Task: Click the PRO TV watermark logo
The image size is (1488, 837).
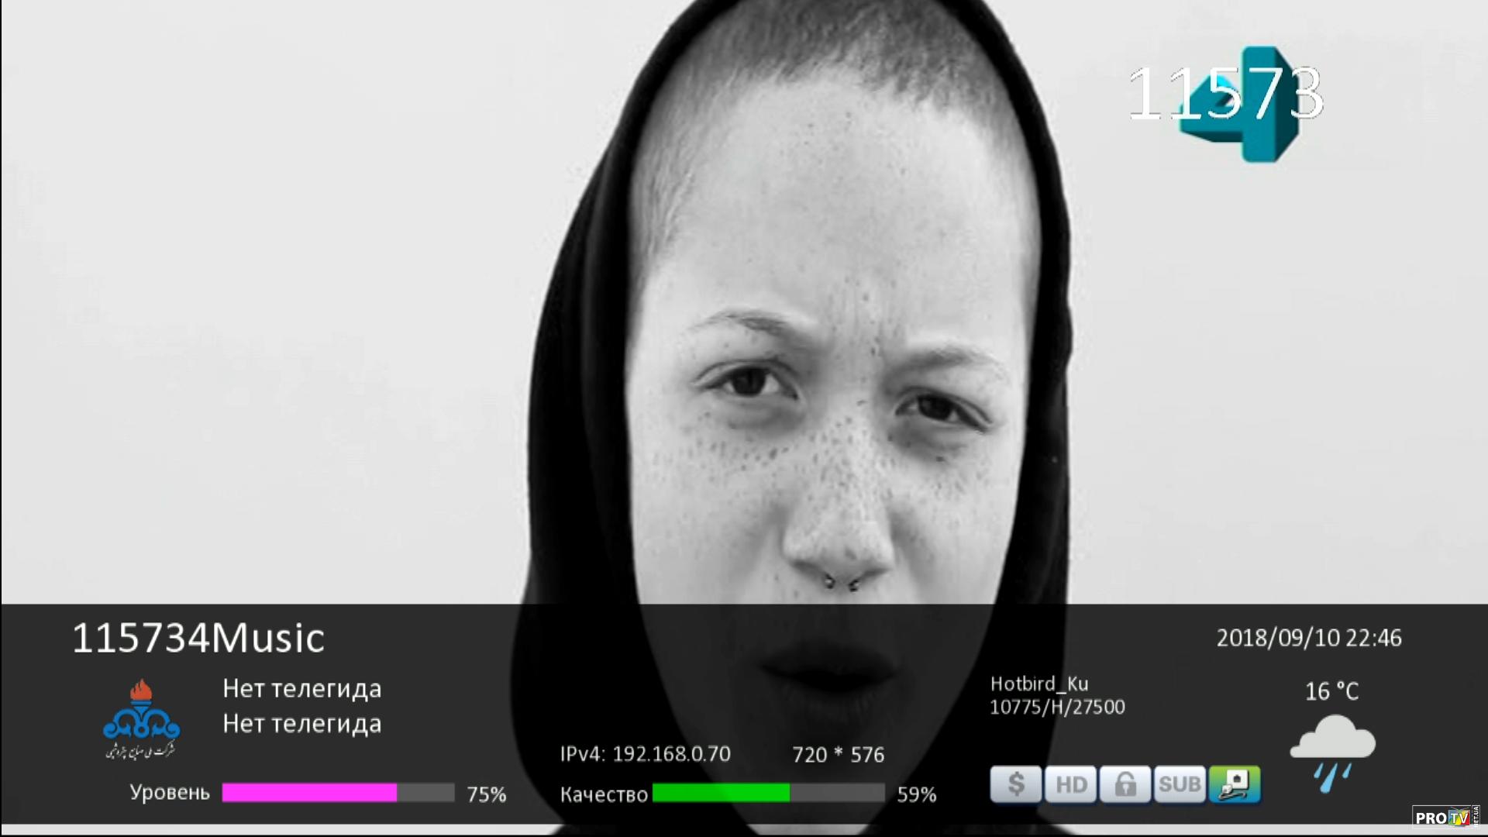Action: [1445, 817]
